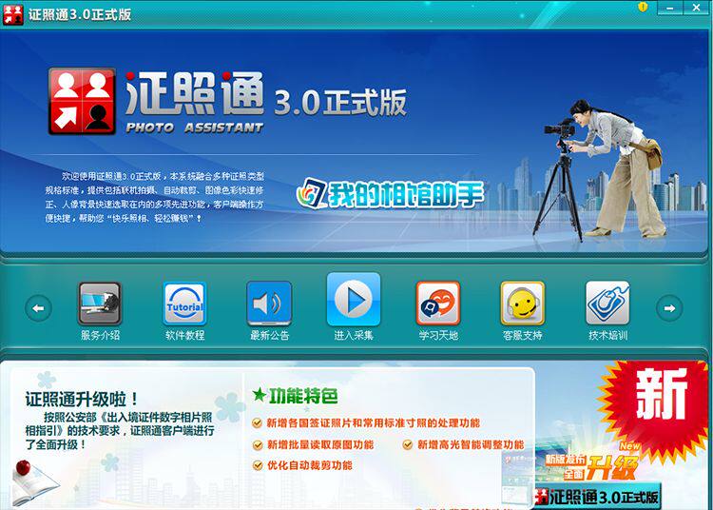The width and height of the screenshot is (713, 510).
Task: Click the large 证照通 red logo in banner
Action: click(82, 101)
